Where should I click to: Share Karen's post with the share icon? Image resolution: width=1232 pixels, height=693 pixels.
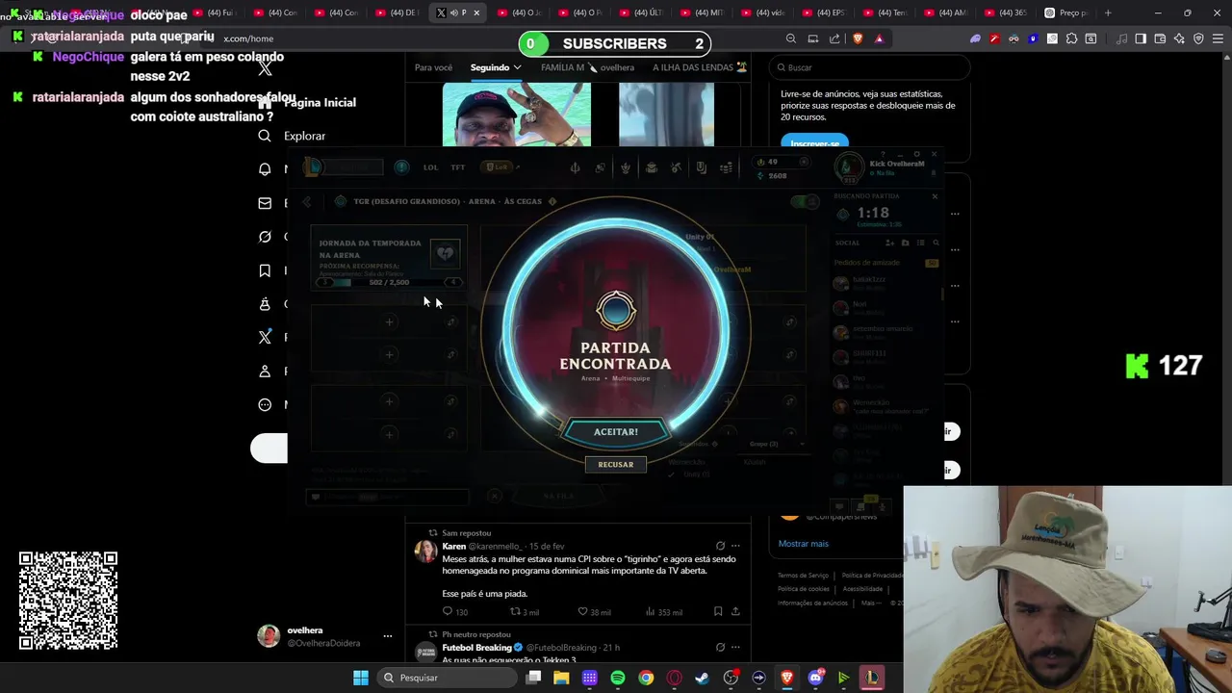[735, 612]
